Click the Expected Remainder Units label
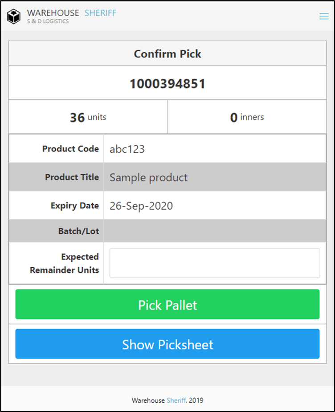Viewport: 335px width, 412px height. (65, 263)
